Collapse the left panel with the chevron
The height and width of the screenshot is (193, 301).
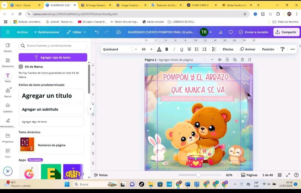[91, 109]
